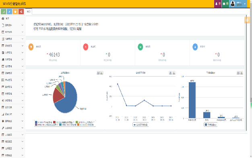
Task: Click the print icon above the pie chart
Action: tap(98, 73)
